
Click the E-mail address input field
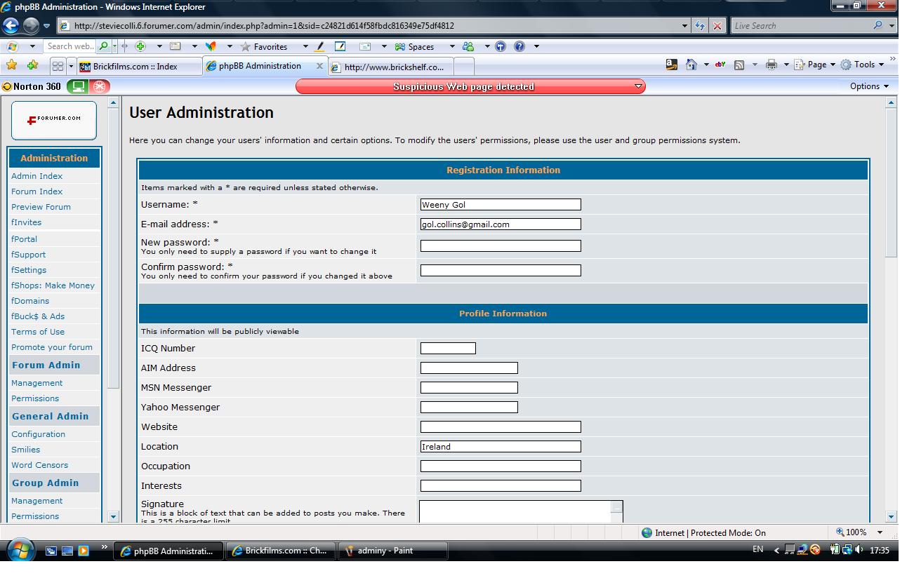click(501, 224)
